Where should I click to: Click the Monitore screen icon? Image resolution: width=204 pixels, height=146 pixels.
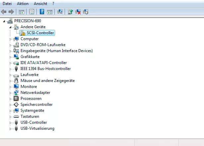16,87
